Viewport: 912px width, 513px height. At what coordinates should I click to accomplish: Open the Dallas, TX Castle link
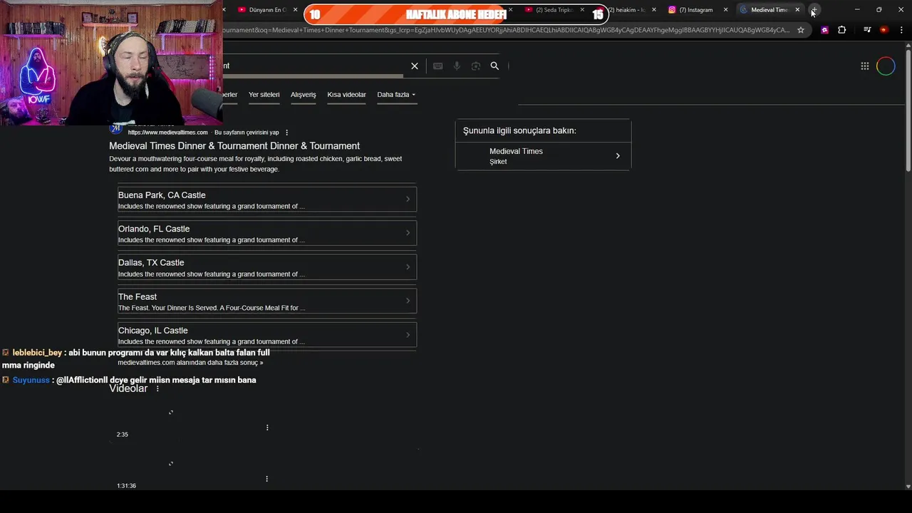pyautogui.click(x=151, y=263)
